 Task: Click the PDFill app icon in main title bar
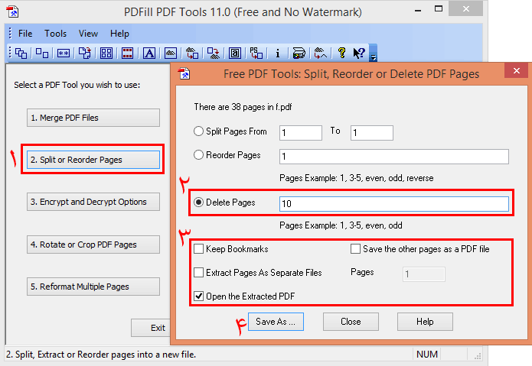[12, 11]
